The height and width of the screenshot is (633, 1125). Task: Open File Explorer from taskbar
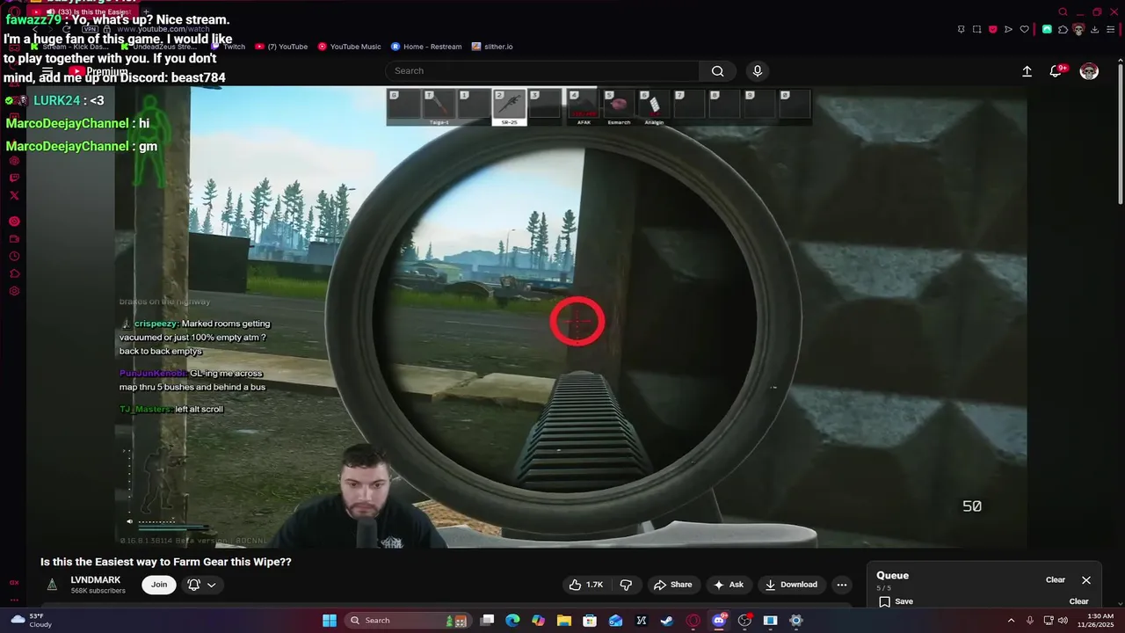coord(564,621)
